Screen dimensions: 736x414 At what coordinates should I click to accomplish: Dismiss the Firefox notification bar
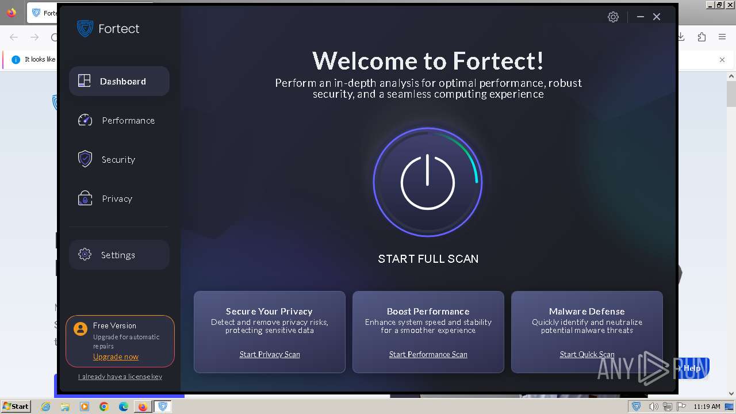[722, 59]
